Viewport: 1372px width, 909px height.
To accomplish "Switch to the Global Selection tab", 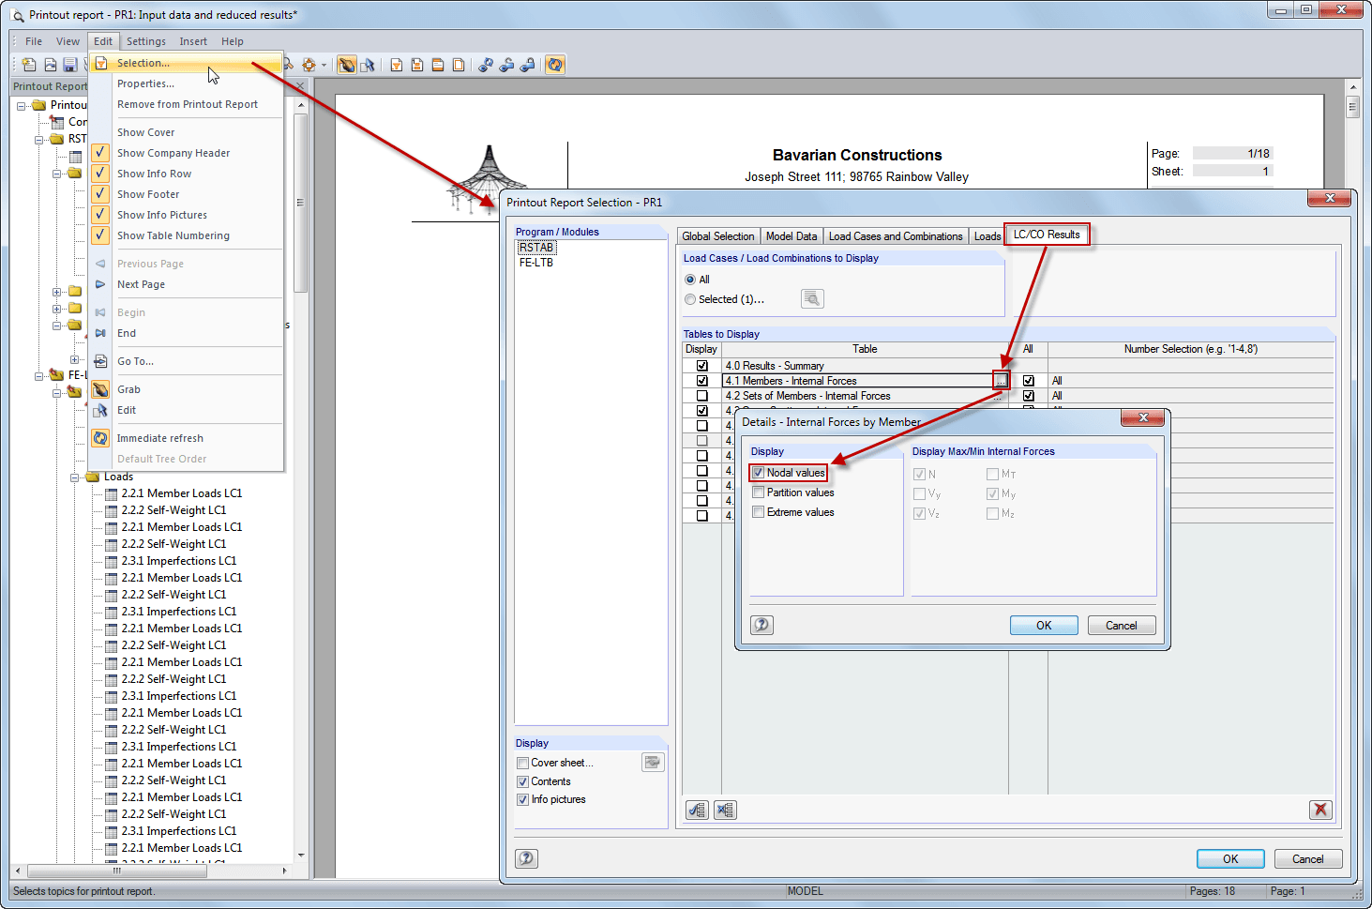I will 717,236.
